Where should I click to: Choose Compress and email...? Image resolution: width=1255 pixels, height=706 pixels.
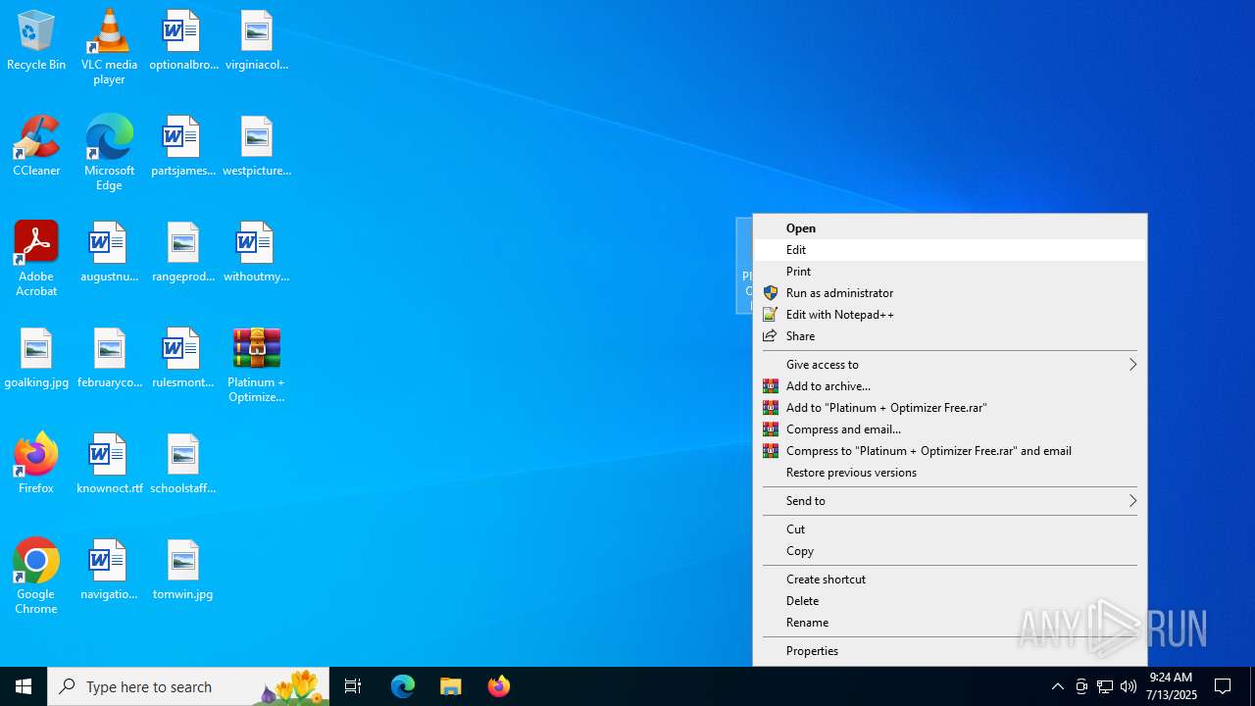tap(950, 429)
